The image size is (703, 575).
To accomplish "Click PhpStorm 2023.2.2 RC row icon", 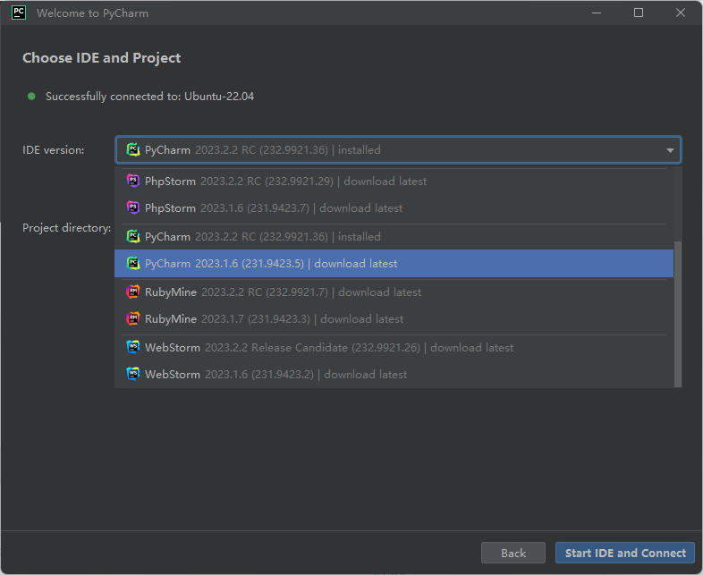I will pyautogui.click(x=133, y=181).
